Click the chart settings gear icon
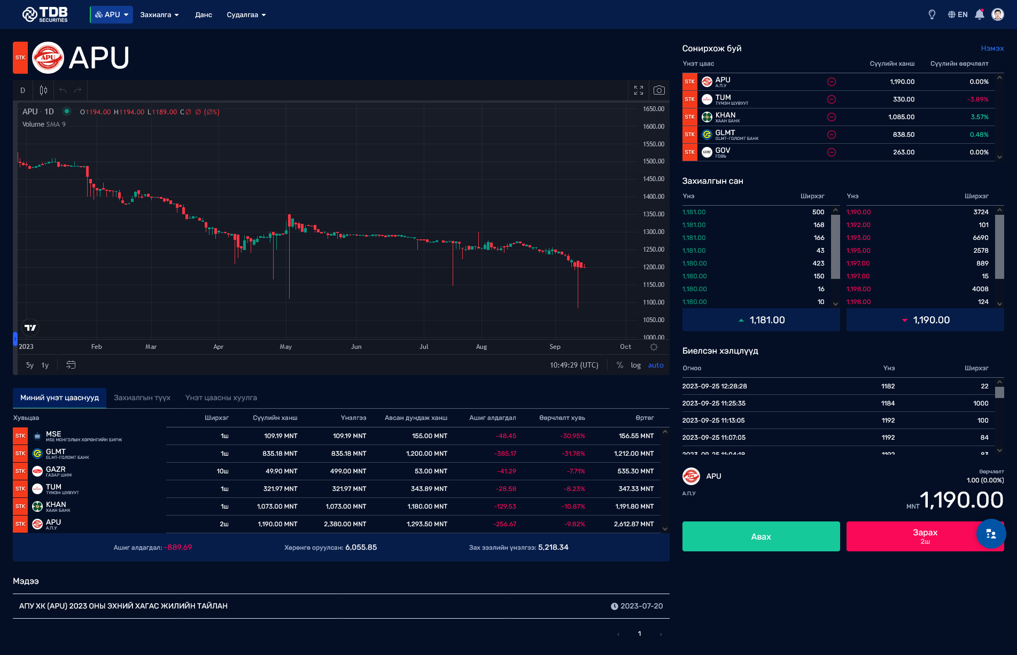 point(654,347)
